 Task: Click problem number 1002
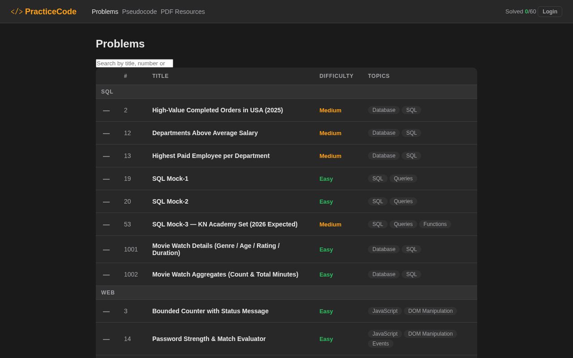131,274
